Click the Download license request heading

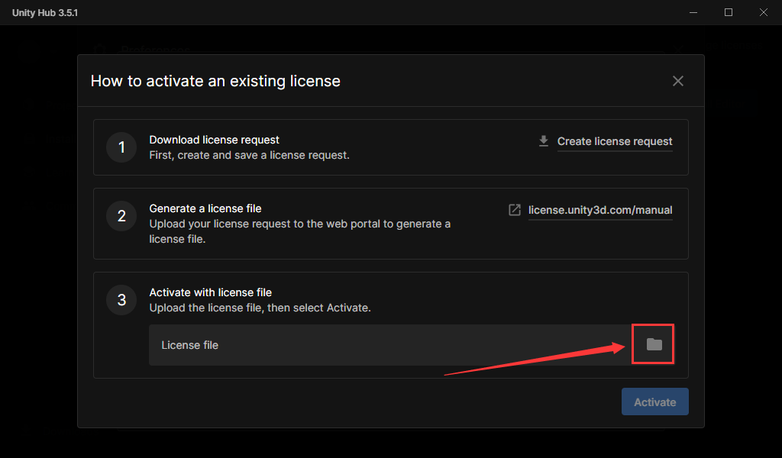pos(214,140)
